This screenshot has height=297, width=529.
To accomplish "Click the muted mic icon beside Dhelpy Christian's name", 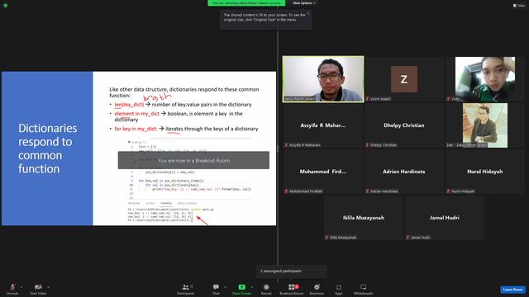I will point(367,145).
